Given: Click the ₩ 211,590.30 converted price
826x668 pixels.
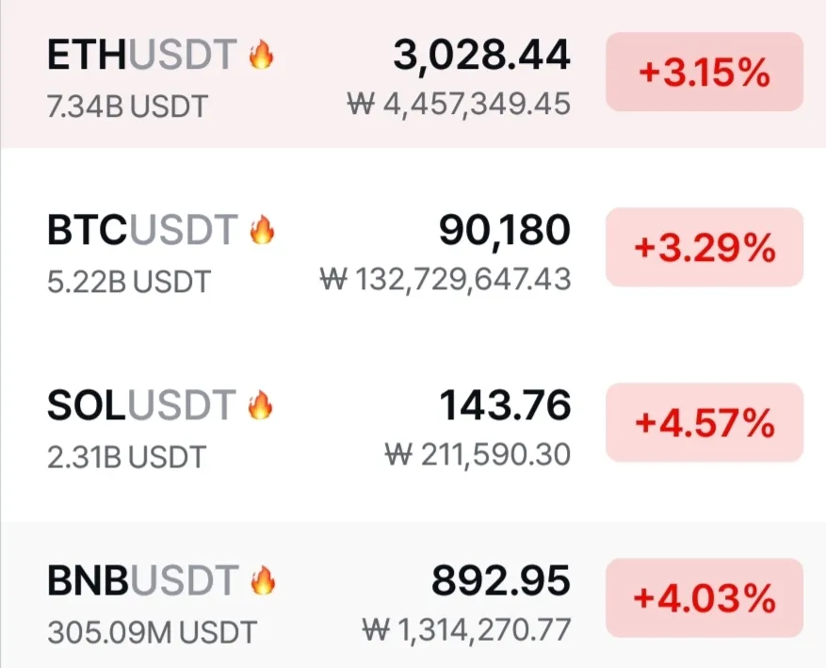Looking at the screenshot, I should tap(478, 456).
